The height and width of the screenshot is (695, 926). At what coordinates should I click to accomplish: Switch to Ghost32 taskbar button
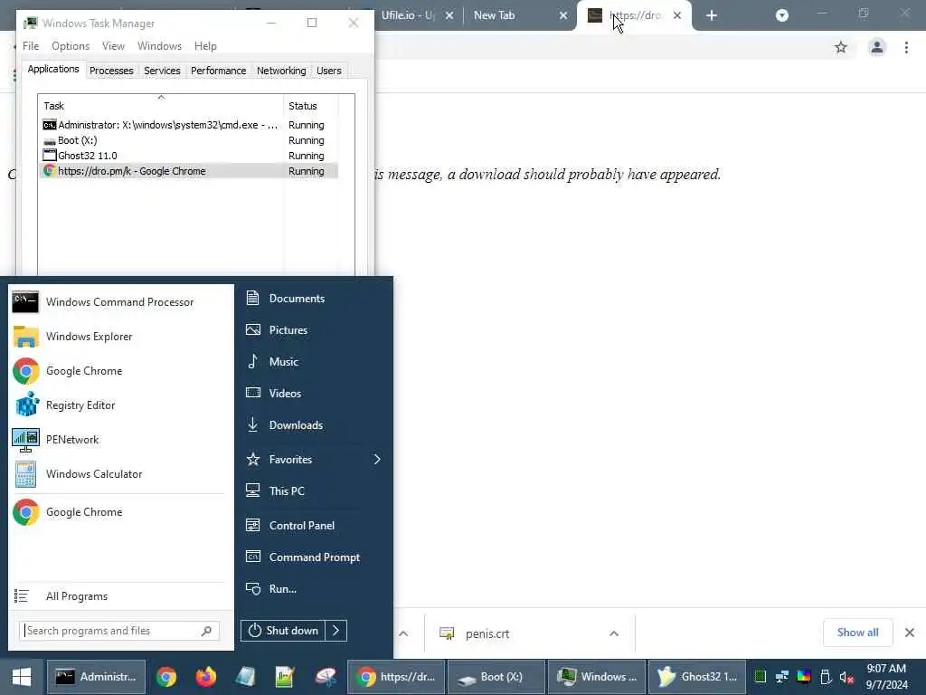click(697, 677)
